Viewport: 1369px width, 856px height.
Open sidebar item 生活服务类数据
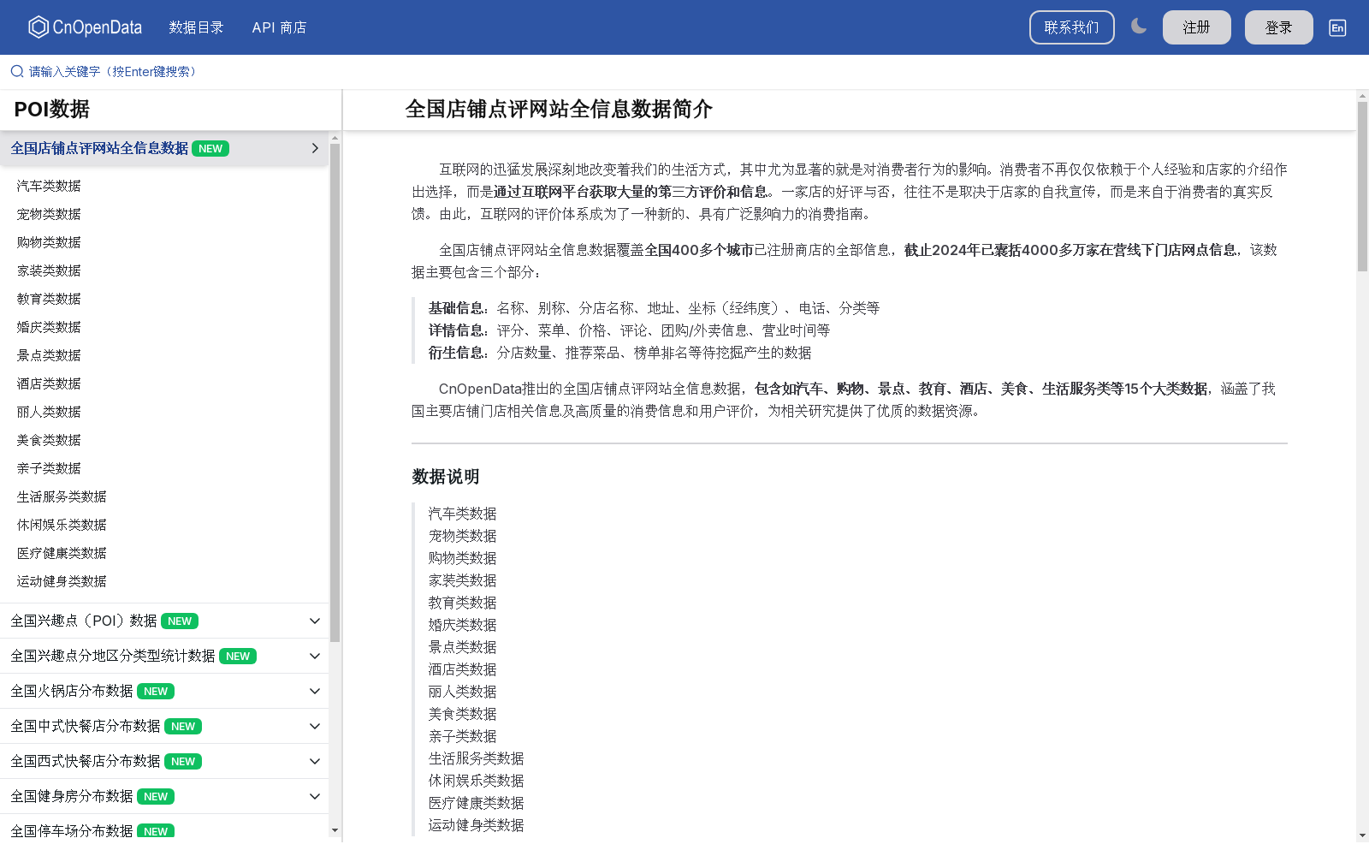(62, 496)
